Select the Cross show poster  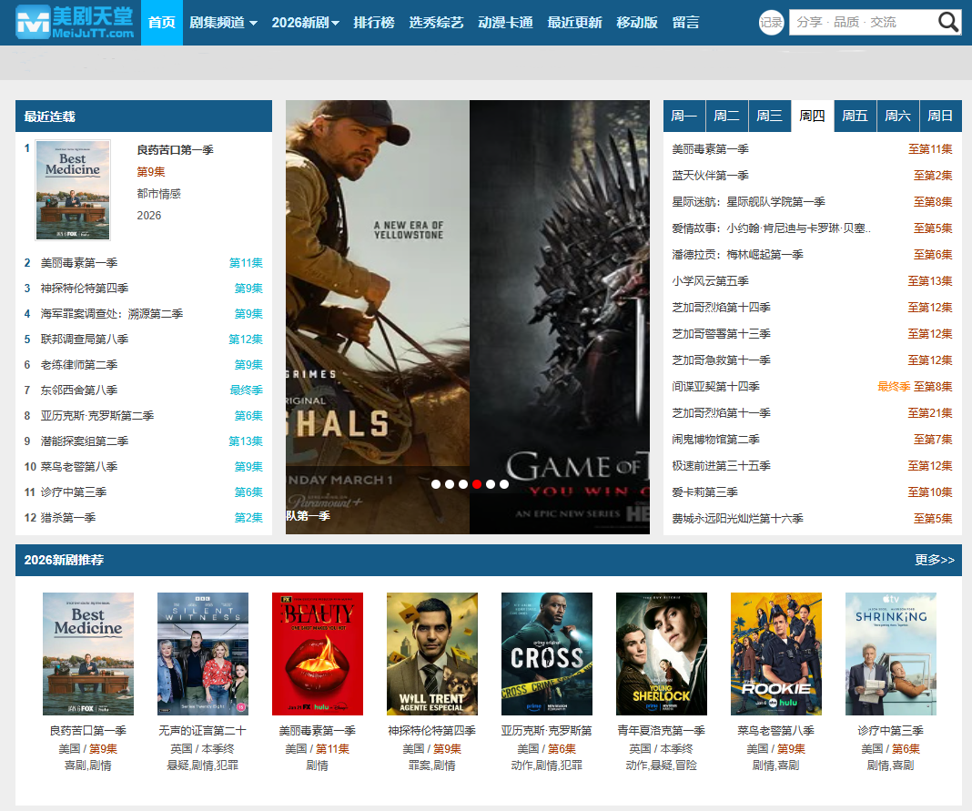point(547,654)
